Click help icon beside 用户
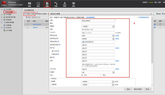Screen dimensions: 165x95 pos(54,48)
